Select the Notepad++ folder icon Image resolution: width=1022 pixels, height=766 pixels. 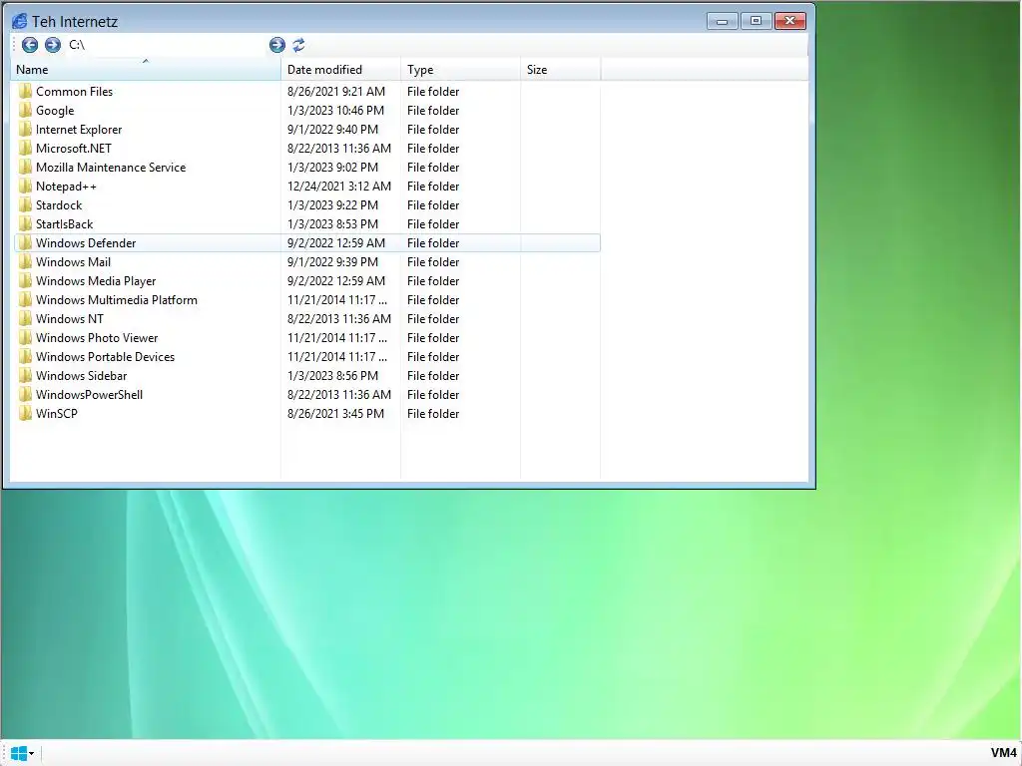tap(25, 186)
